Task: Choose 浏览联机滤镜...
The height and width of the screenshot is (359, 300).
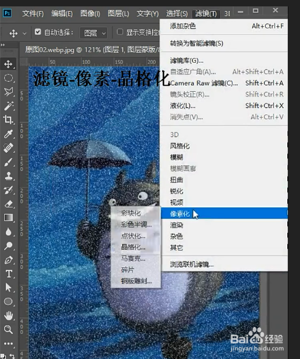Action: click(x=224, y=264)
